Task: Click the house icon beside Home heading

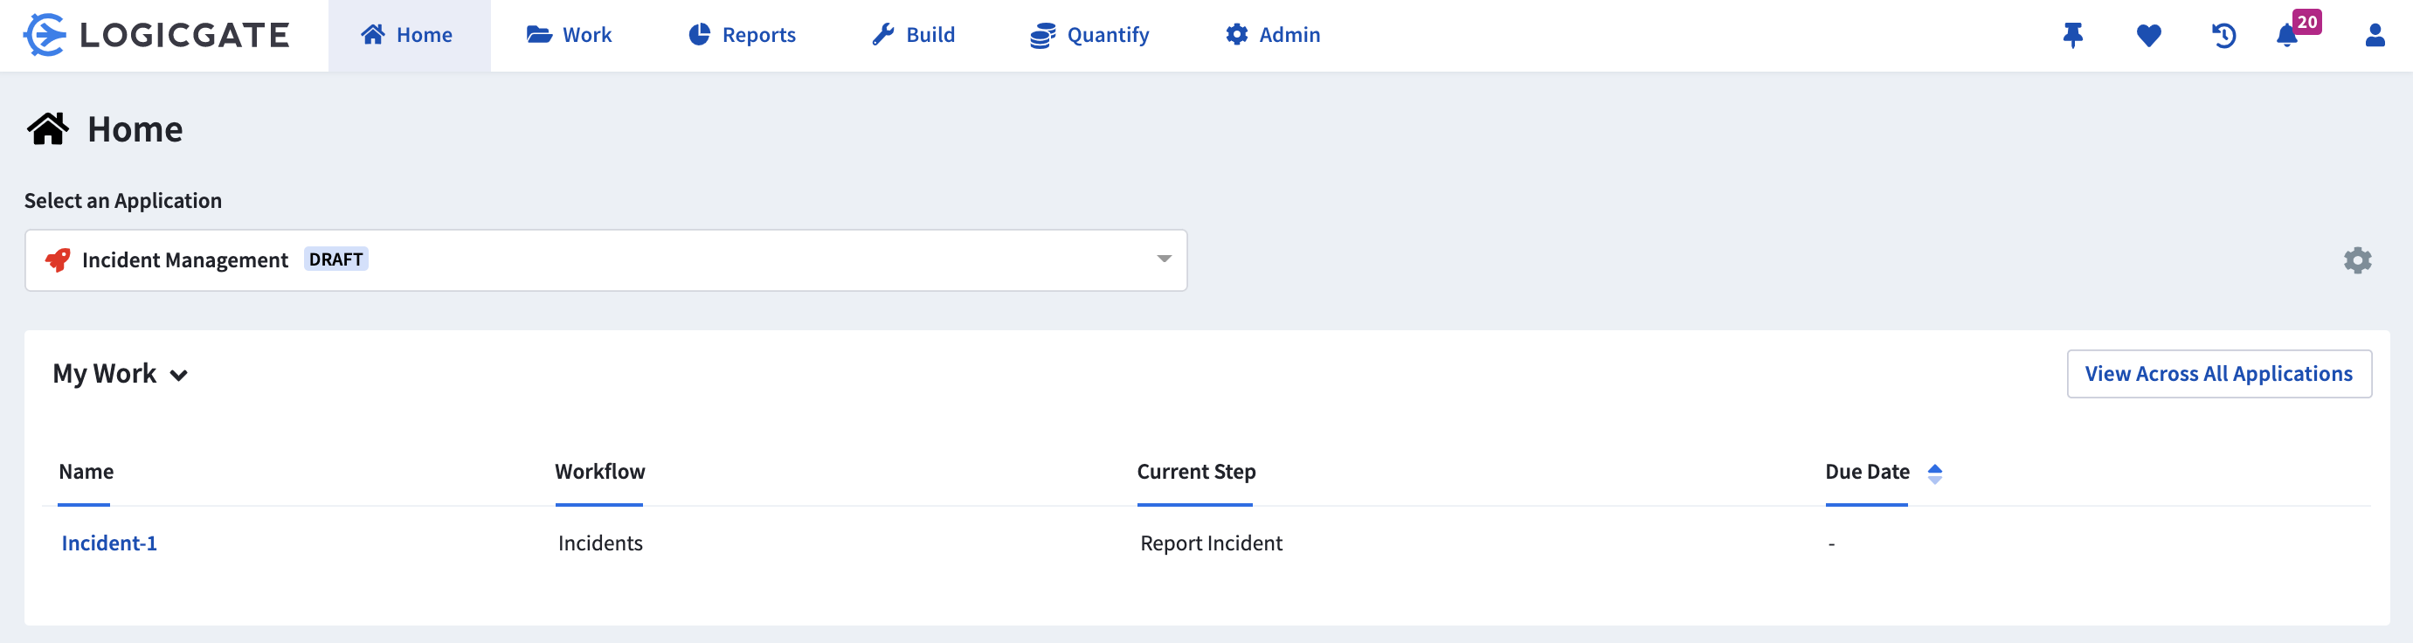Action: click(48, 128)
